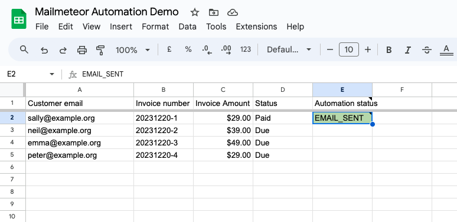Image resolution: width=457 pixels, height=222 pixels.
Task: Increase font size with plus button
Action: coord(368,49)
